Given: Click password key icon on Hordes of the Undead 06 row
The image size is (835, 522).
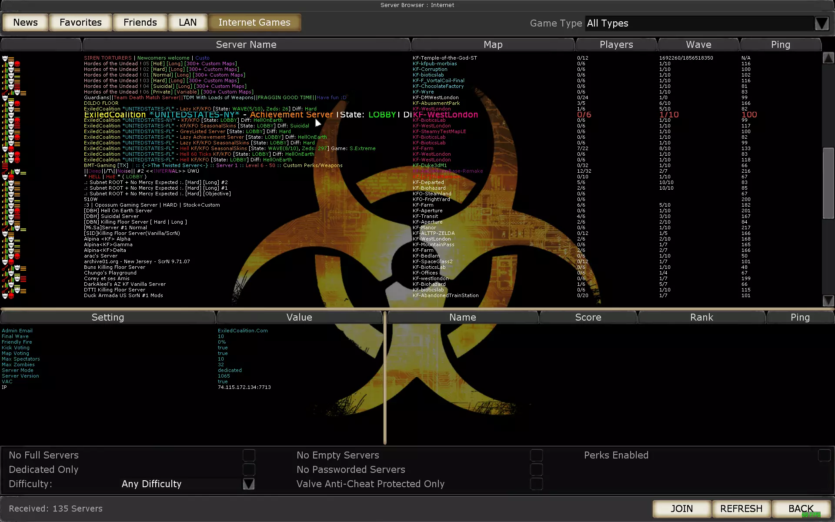Looking at the screenshot, I should (5, 92).
